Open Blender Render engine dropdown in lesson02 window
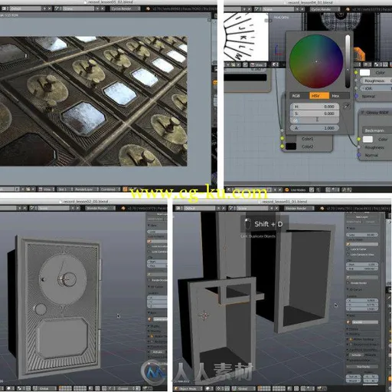 pyautogui.click(x=100, y=208)
